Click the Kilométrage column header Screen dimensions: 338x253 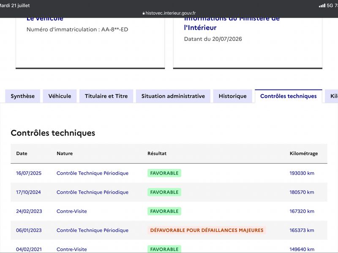coord(304,153)
